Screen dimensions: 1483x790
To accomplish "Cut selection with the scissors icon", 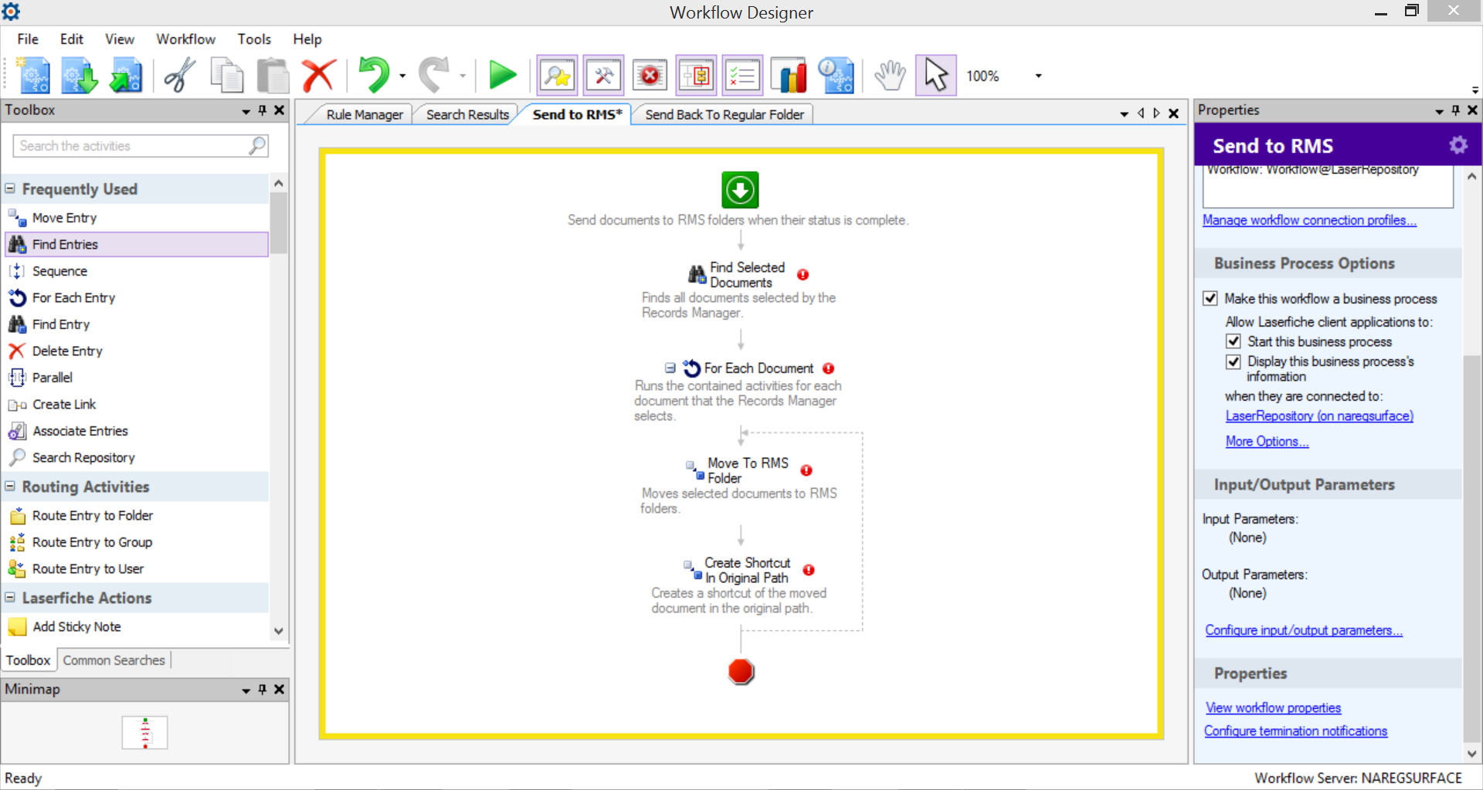I will pos(180,76).
